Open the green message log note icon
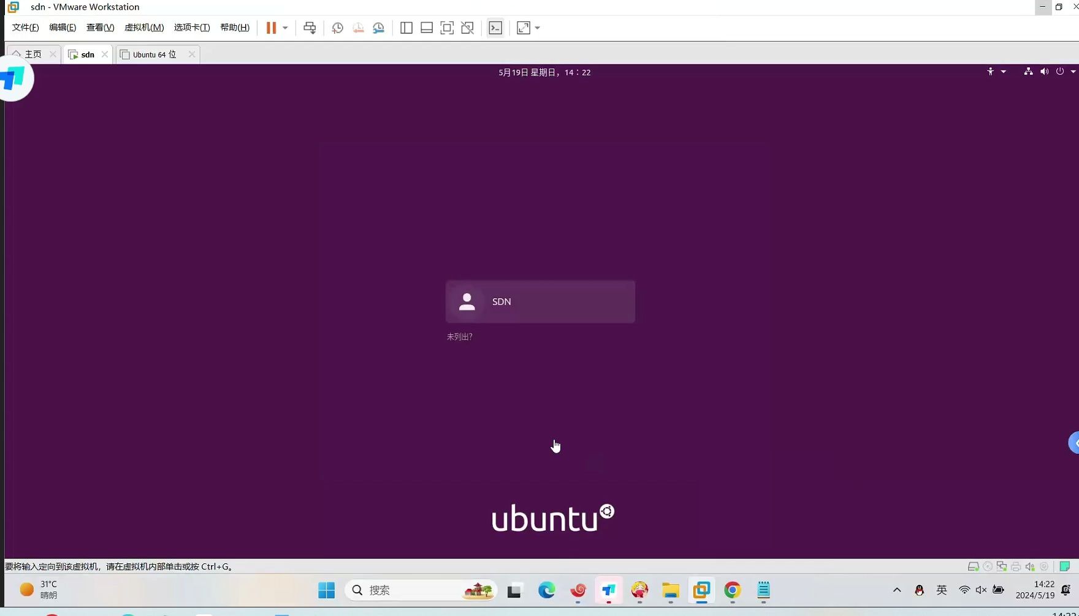Image resolution: width=1079 pixels, height=616 pixels. coord(1065,566)
